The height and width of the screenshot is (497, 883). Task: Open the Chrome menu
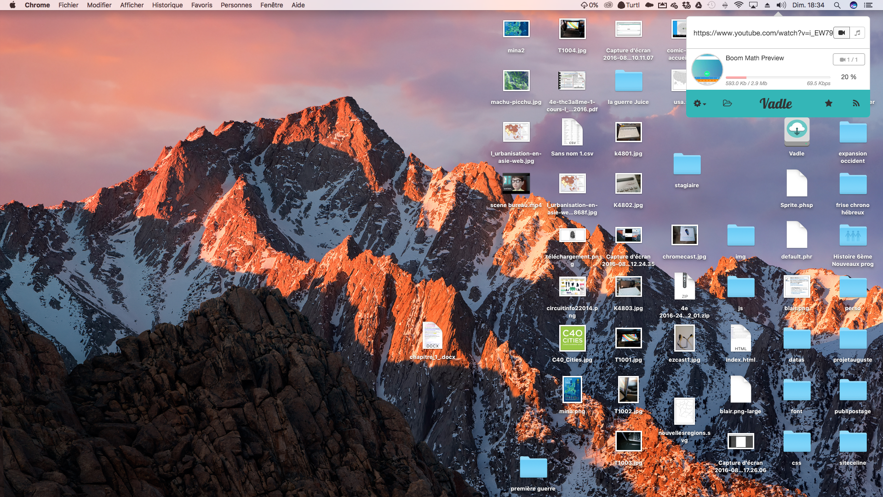[x=37, y=5]
